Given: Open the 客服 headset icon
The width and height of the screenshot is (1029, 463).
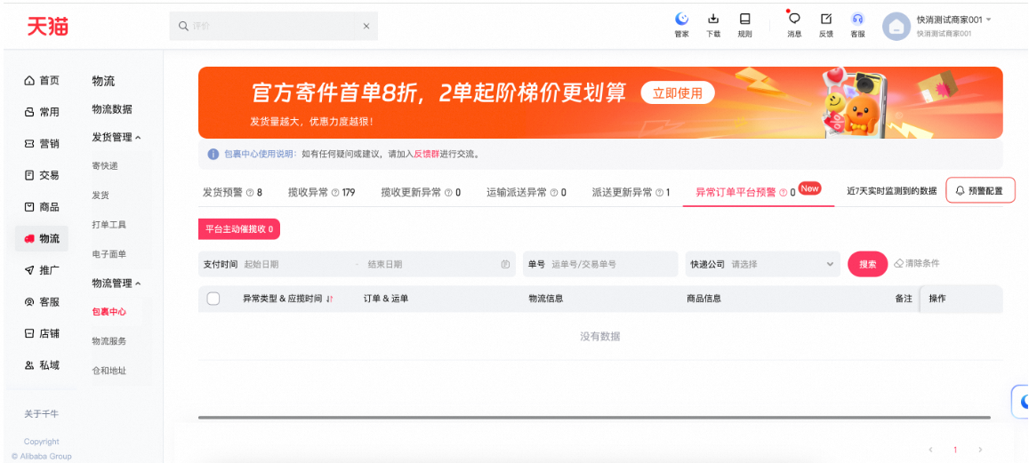Looking at the screenshot, I should click(857, 19).
